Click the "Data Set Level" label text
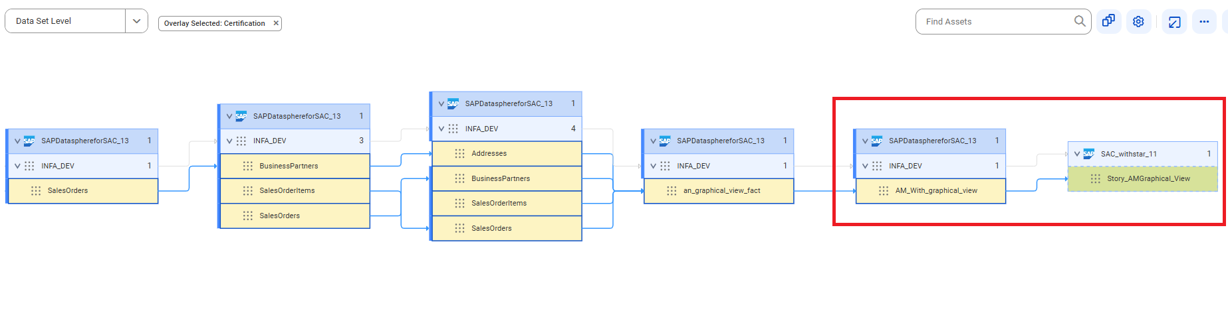The width and height of the screenshot is (1228, 317). (43, 21)
